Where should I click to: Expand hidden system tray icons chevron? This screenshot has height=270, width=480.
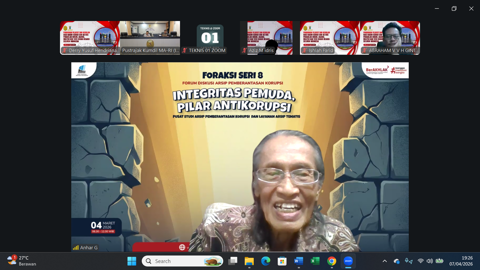click(385, 261)
